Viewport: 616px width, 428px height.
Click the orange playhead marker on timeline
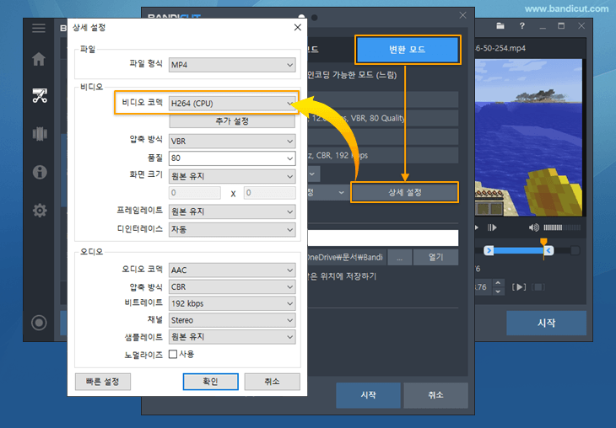(x=543, y=242)
